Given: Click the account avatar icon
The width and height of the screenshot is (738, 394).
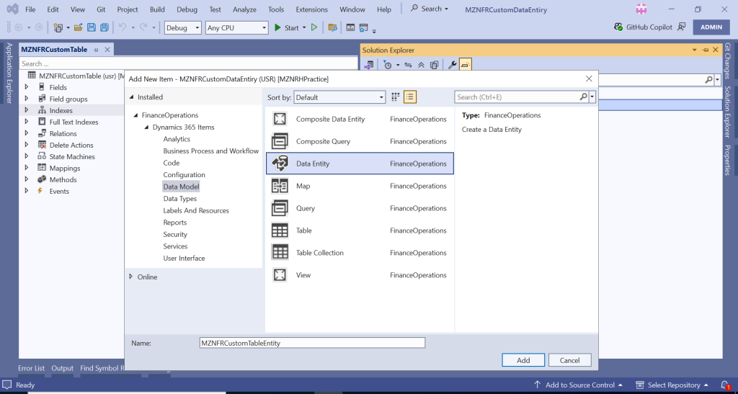Looking at the screenshot, I should tap(641, 9).
